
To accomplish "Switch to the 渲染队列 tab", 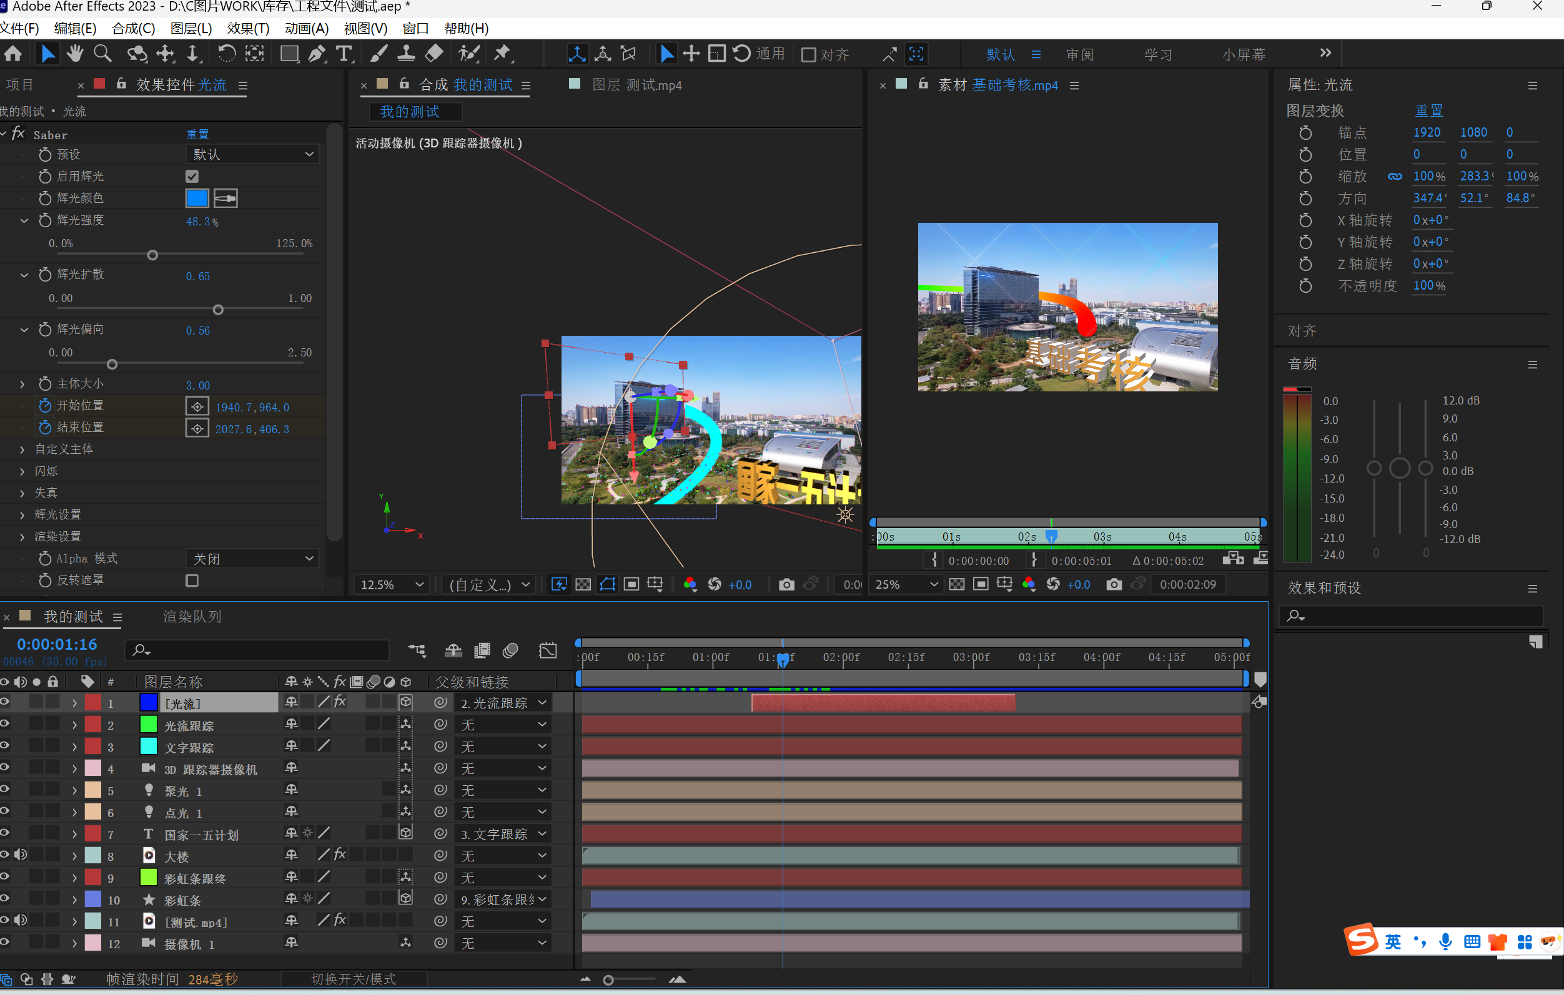I will coord(192,617).
